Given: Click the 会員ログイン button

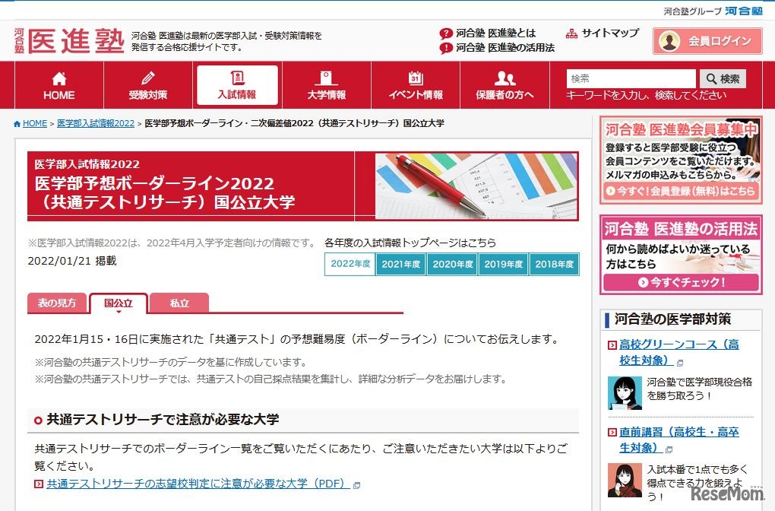Looking at the screenshot, I should (x=707, y=41).
